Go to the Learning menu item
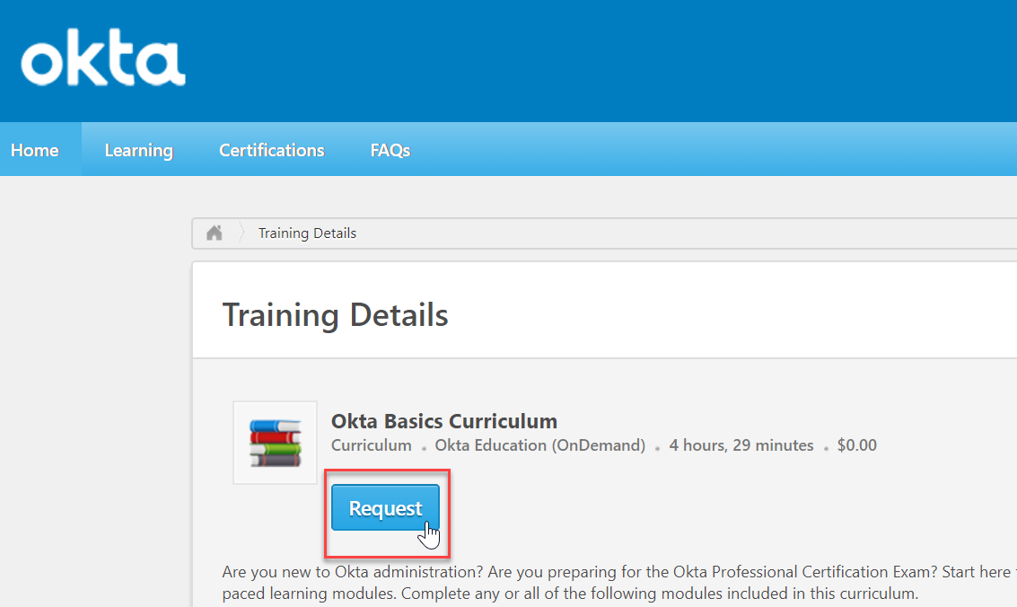1017x607 pixels. coord(138,150)
